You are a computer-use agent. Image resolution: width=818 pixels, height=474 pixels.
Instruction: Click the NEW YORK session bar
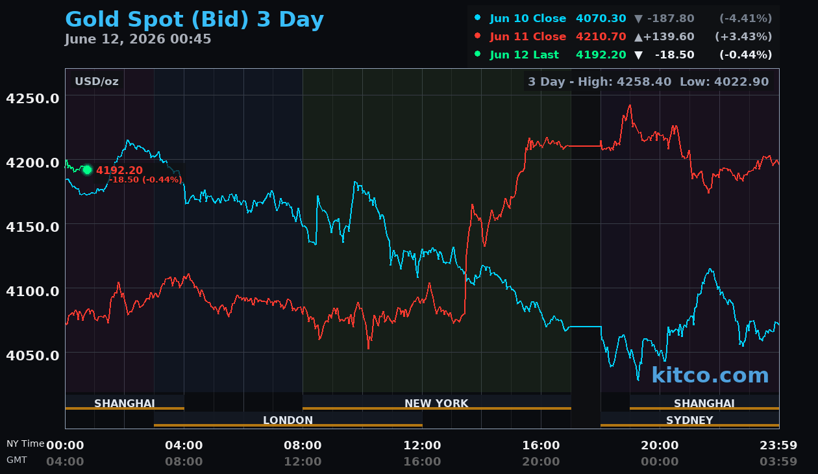coord(437,403)
